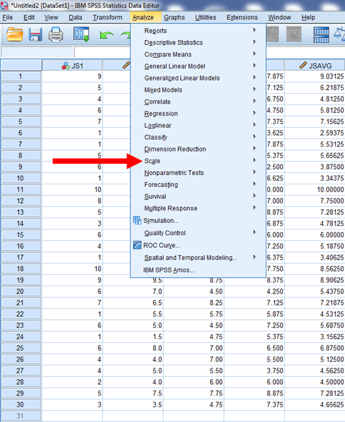
Task: Click the JSAVG cell showing 2.59375
Action: coord(315,133)
